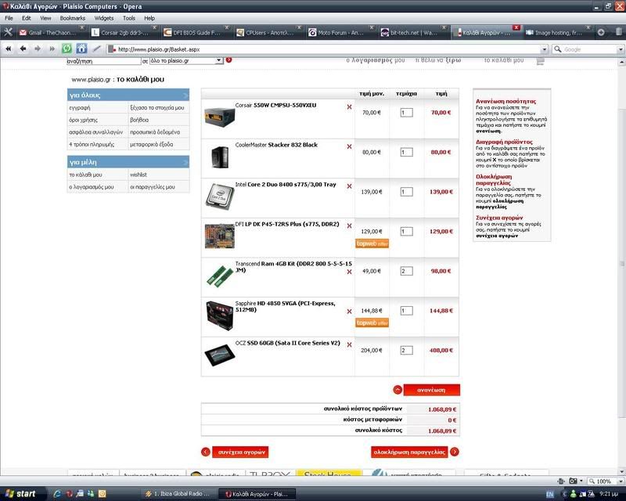626x501 pixels.
Task: Reload the current page
Action: pyautogui.click(x=67, y=49)
